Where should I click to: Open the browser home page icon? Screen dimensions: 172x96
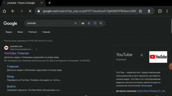(4, 11)
